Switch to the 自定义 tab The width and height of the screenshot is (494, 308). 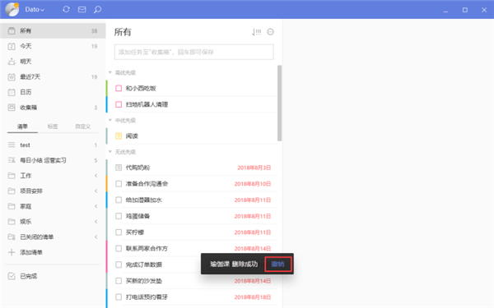(x=83, y=126)
